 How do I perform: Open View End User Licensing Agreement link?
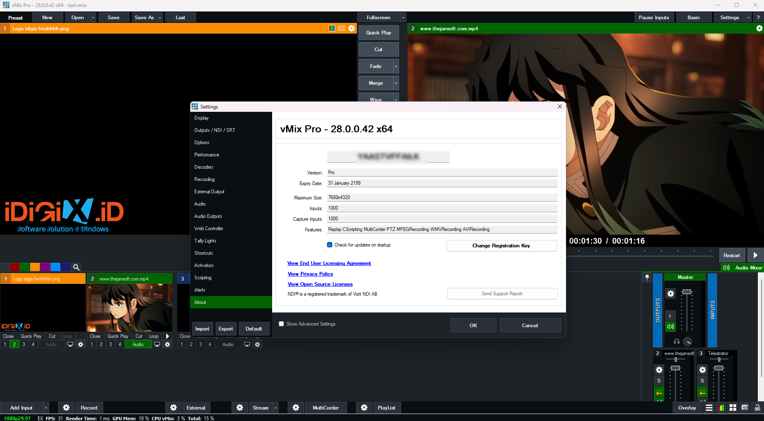pos(329,263)
